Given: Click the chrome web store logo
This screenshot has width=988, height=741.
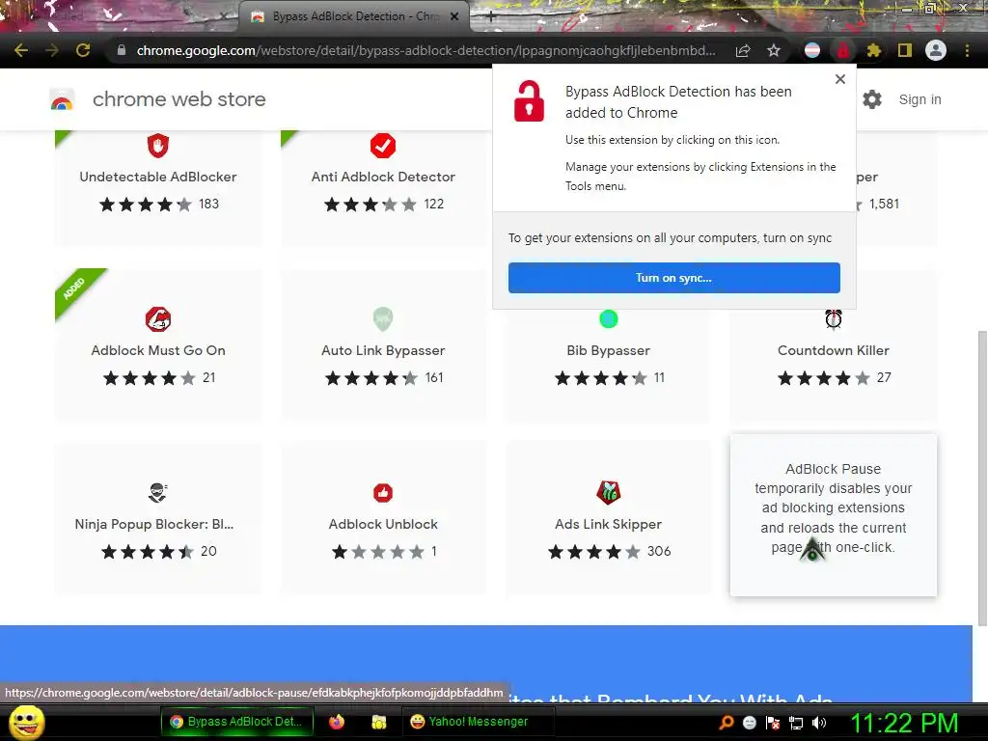Looking at the screenshot, I should 62,99.
